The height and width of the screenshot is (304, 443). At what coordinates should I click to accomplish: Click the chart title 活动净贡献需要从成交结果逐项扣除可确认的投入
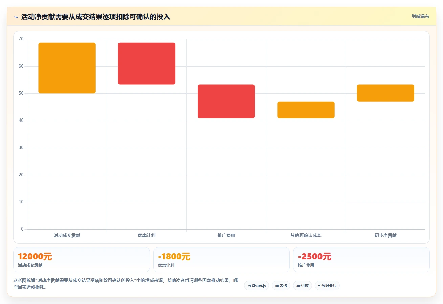(x=95, y=17)
